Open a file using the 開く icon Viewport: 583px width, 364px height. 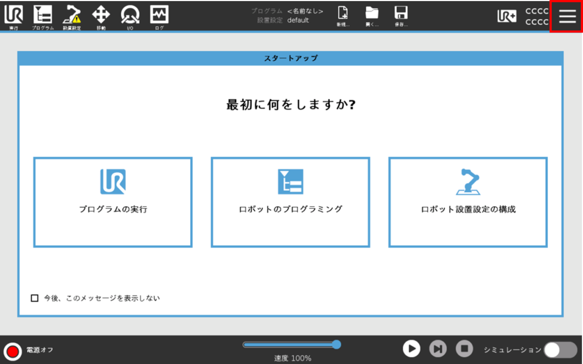(x=372, y=17)
